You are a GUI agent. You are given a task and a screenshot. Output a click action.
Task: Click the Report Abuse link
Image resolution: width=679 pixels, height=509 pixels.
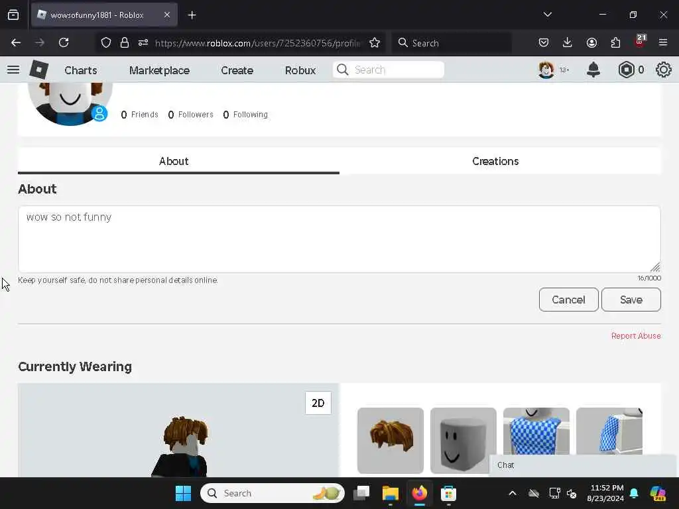(x=636, y=336)
